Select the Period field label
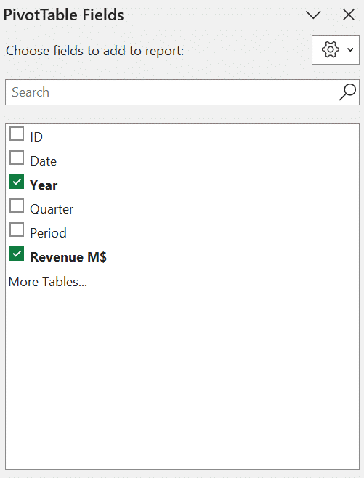The width and height of the screenshot is (364, 478). 48,233
